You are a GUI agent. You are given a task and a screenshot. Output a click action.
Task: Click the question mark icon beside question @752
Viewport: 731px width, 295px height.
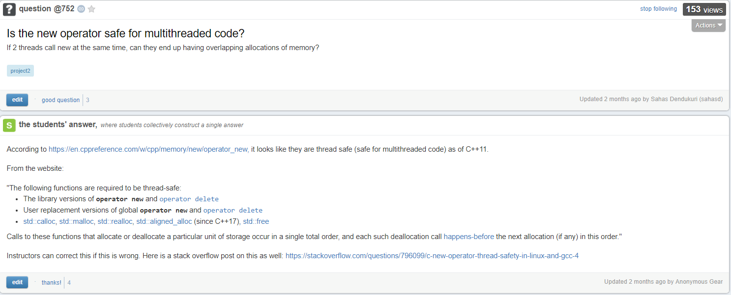point(9,9)
